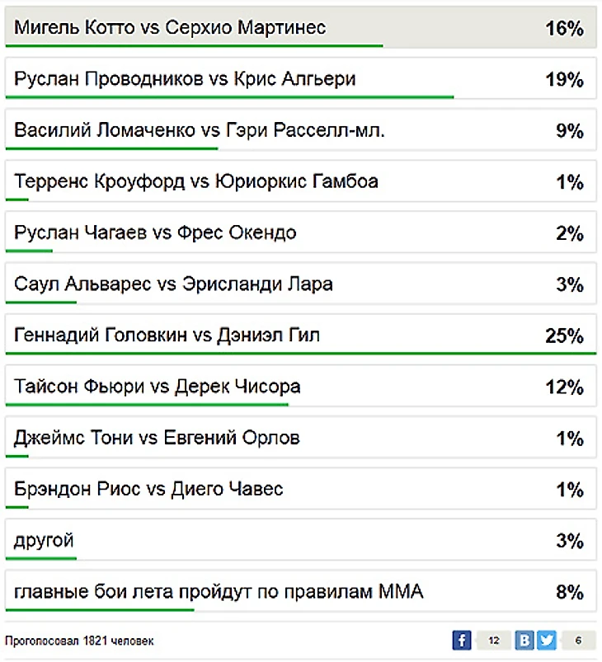The image size is (602, 662).
Task: Click the Facebook share counter showing 12
Action: (x=494, y=641)
